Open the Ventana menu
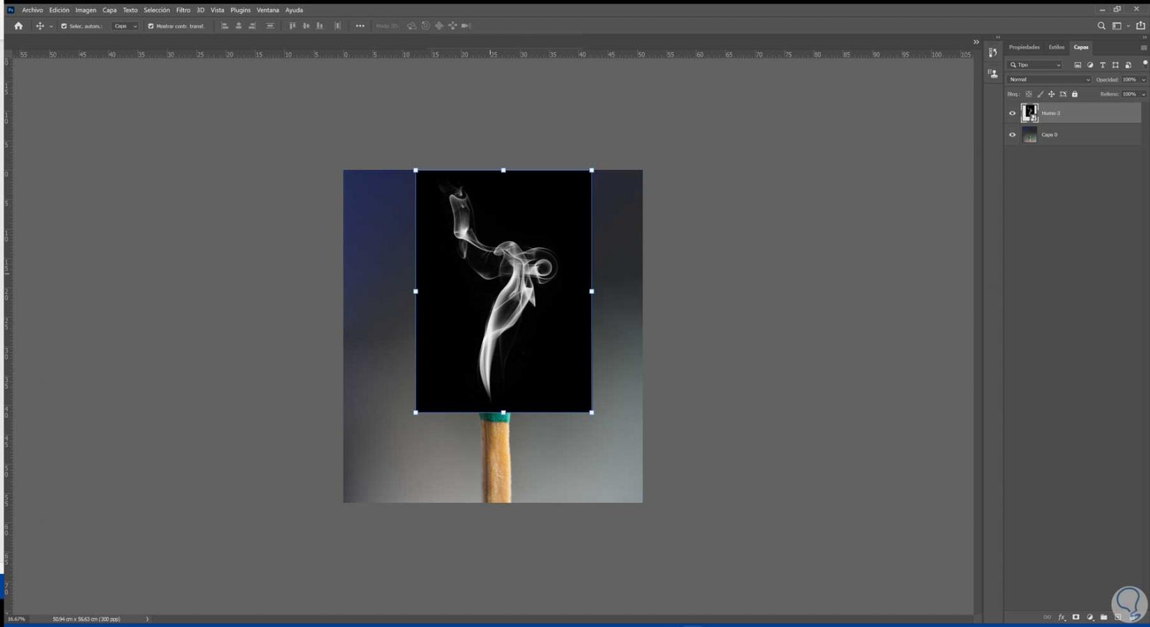The height and width of the screenshot is (627, 1150). [x=268, y=10]
